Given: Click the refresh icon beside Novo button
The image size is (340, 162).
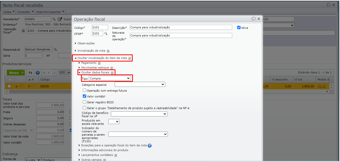Looking at the screenshot, I should pyautogui.click(x=30, y=73).
